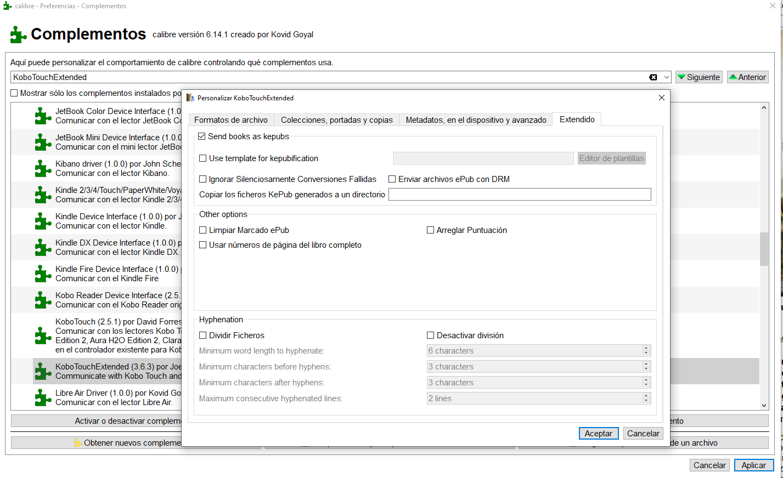Select the KoboTouch (2.5.1) plugin icon
This screenshot has width=783, height=478.
[x=43, y=335]
